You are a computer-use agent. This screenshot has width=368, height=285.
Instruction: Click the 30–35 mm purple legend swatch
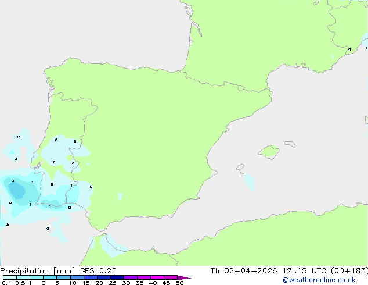[131, 277]
